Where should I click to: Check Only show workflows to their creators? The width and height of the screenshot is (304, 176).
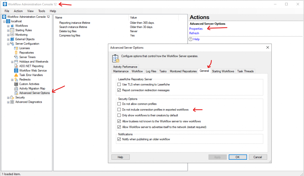click(x=119, y=115)
